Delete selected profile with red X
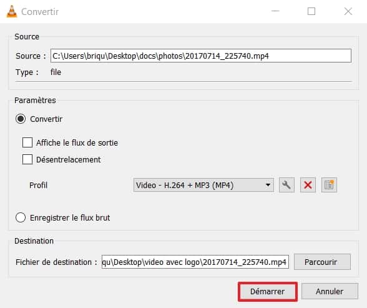367x308 pixels. click(x=308, y=185)
